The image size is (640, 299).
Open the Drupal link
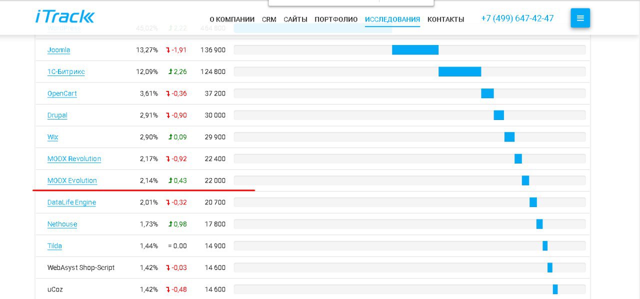coord(57,115)
